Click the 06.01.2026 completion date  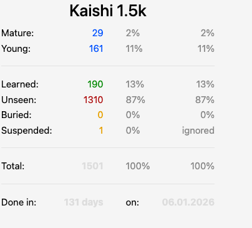[x=188, y=202]
